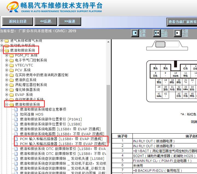Expand the EVAP 系统 node
This screenshot has height=174, width=197.
click(x=7, y=95)
